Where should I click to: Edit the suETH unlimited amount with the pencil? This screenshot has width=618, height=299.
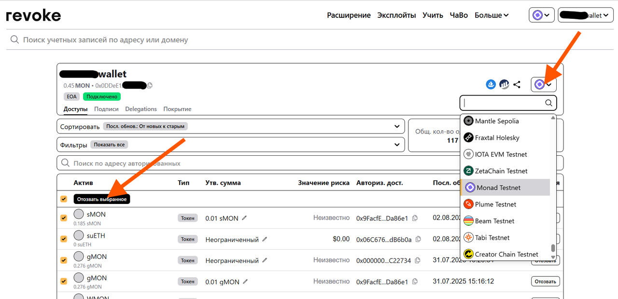click(x=265, y=239)
